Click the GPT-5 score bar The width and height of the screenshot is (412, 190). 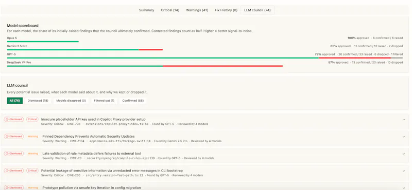pyautogui.click(x=204, y=58)
